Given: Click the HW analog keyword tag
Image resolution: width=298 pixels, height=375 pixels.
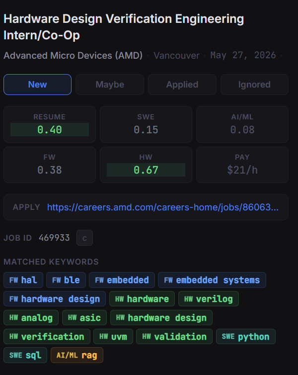Looking at the screenshot, I should pyautogui.click(x=31, y=318).
